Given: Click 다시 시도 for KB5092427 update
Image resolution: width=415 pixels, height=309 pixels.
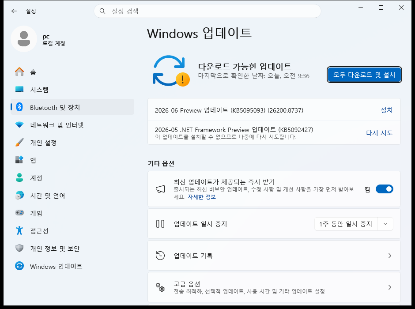Looking at the screenshot, I should [379, 133].
